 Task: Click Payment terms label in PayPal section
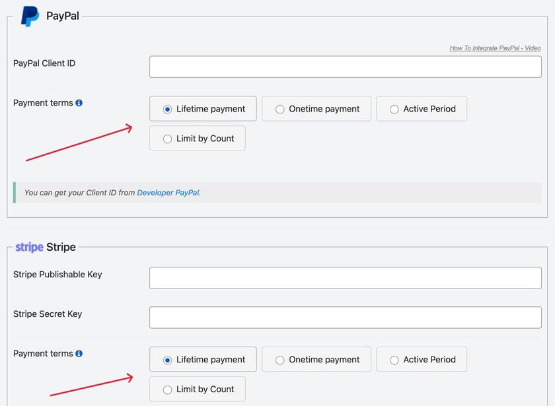click(x=43, y=103)
